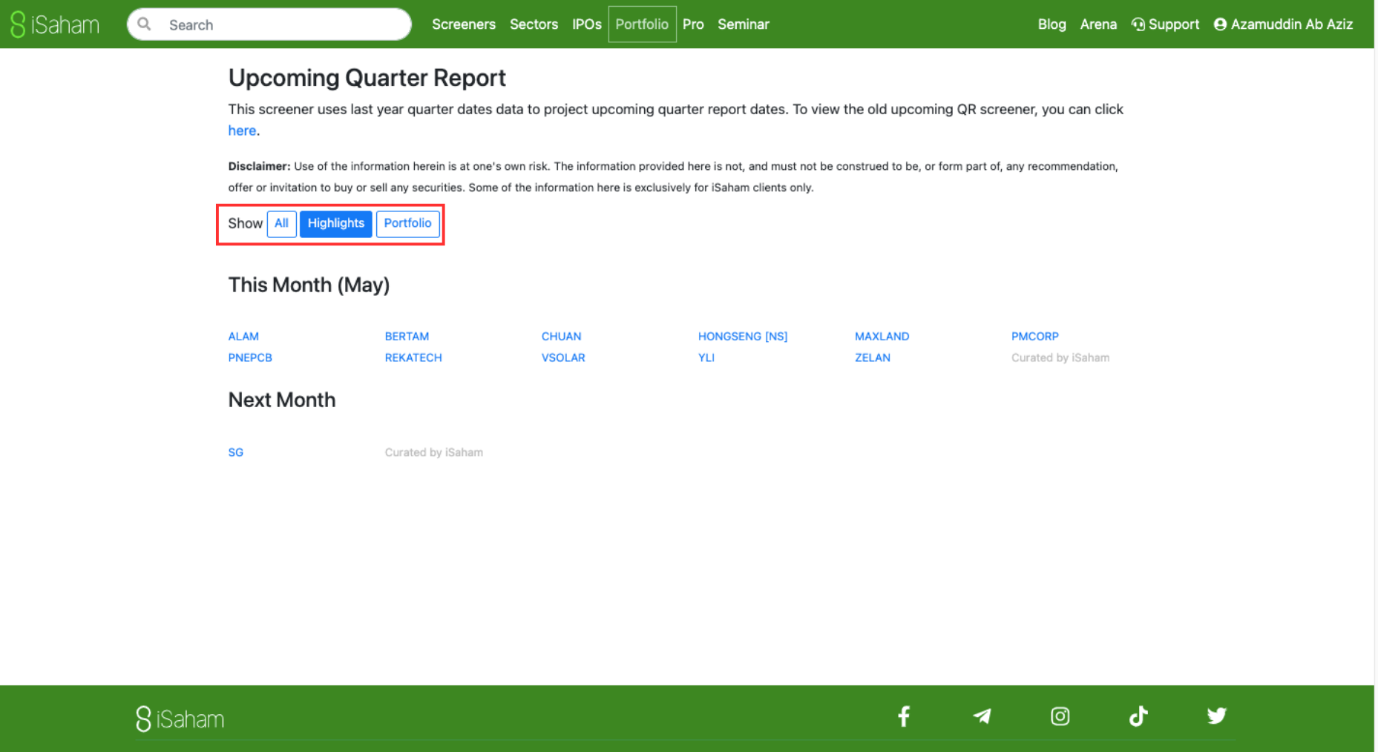Image resolution: width=1378 pixels, height=752 pixels.
Task: Open the HONGSENG [NS] stock link
Action: coord(743,337)
